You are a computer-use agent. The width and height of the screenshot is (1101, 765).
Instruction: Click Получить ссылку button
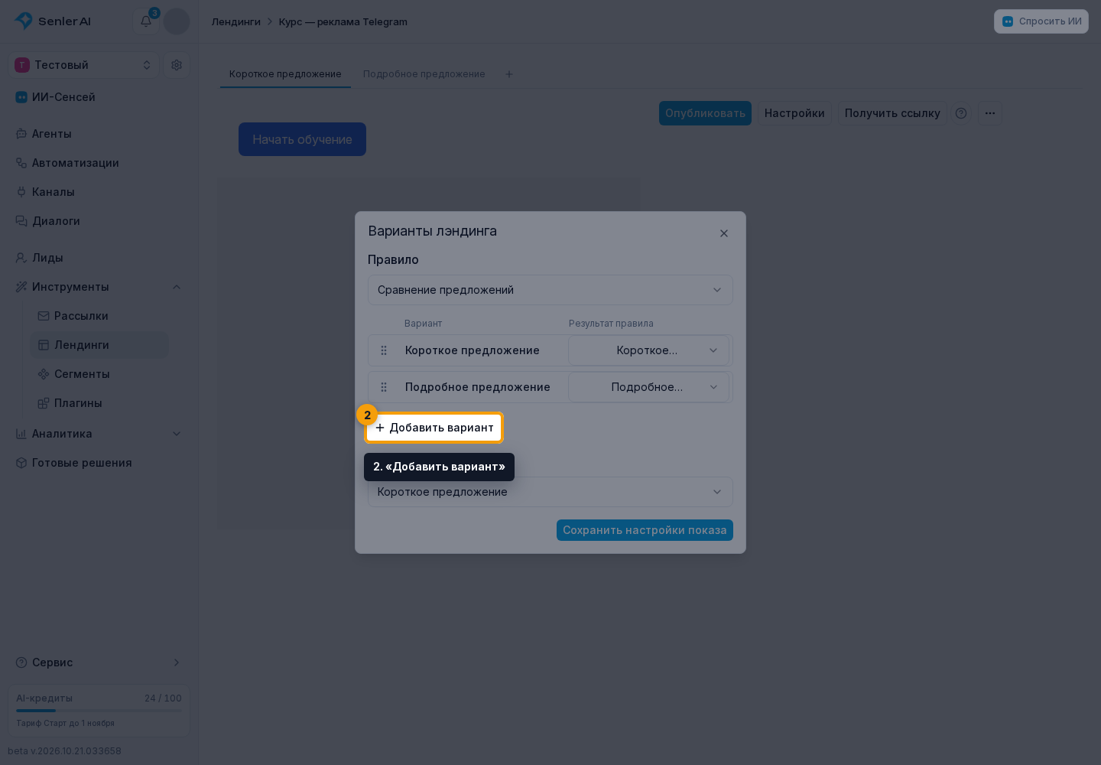892,113
